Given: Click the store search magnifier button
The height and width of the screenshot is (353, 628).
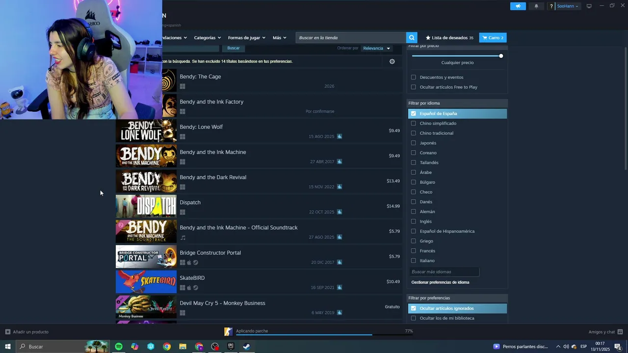Looking at the screenshot, I should (x=412, y=38).
